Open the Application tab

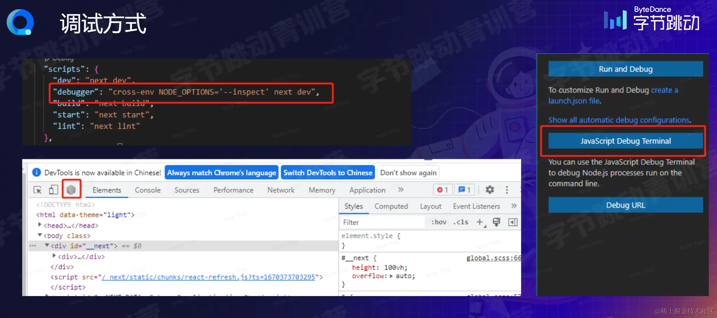click(x=367, y=190)
